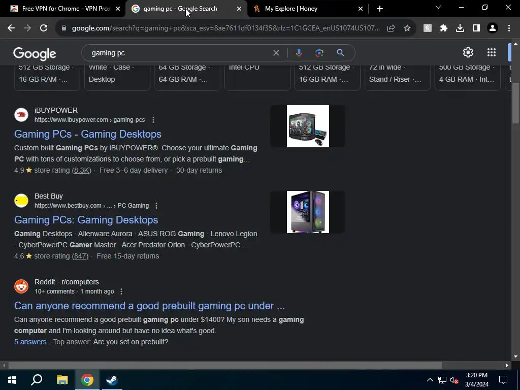The width and height of the screenshot is (520, 390).
Task: Open more options for iBUYPOWER result
Action: [153, 120]
